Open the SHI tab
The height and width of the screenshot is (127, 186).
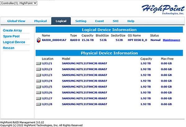[x=115, y=21]
